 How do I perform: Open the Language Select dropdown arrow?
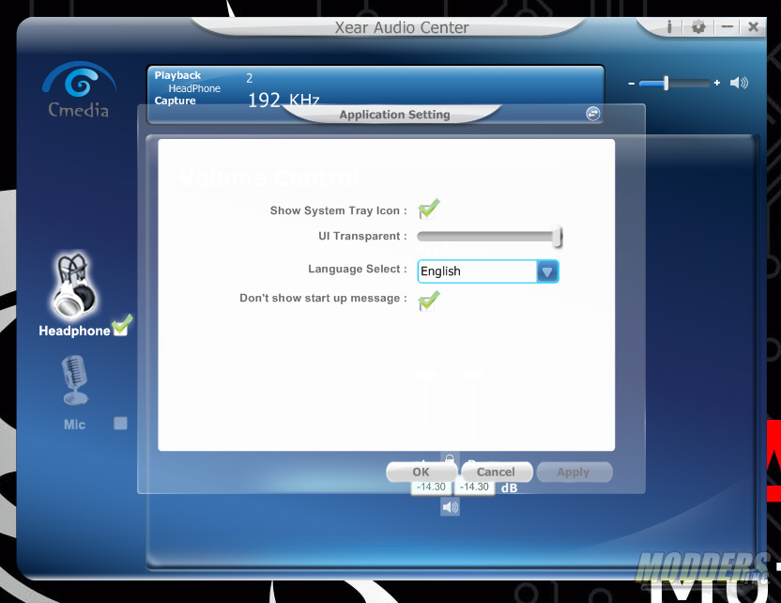point(547,271)
